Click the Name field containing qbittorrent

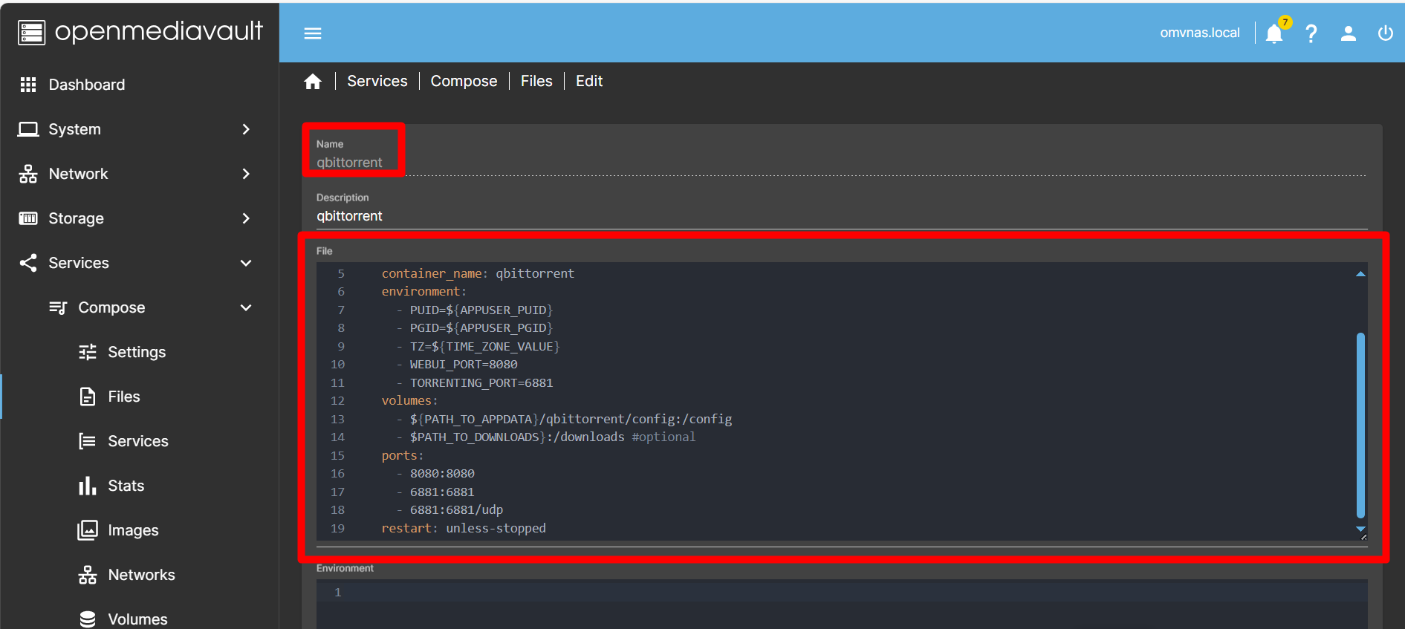tap(841, 163)
